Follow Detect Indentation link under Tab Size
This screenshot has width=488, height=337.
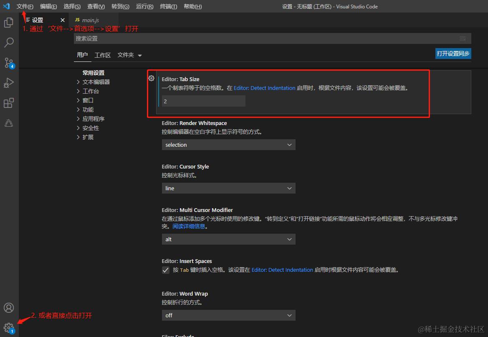264,88
